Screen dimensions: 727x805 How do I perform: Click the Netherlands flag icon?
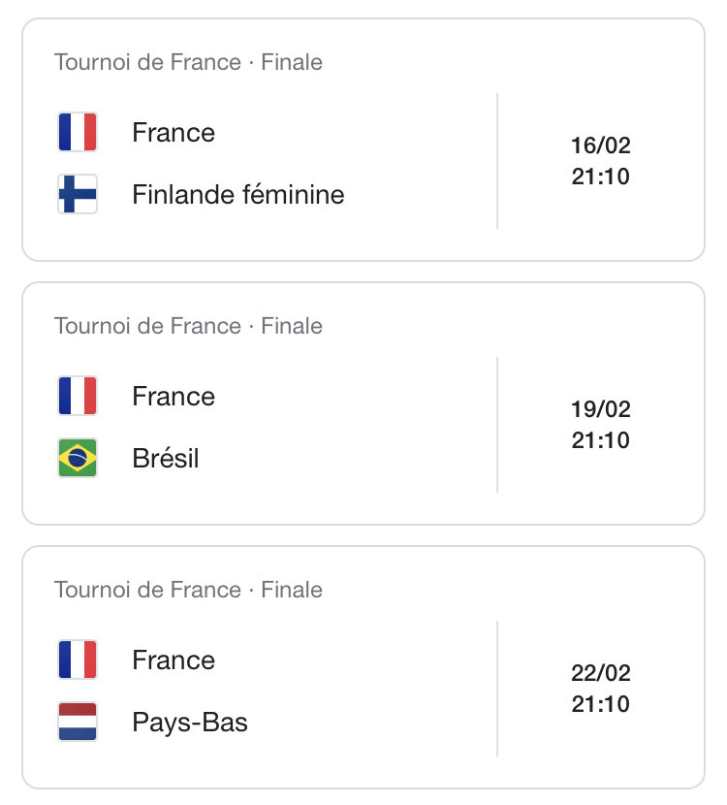(78, 722)
